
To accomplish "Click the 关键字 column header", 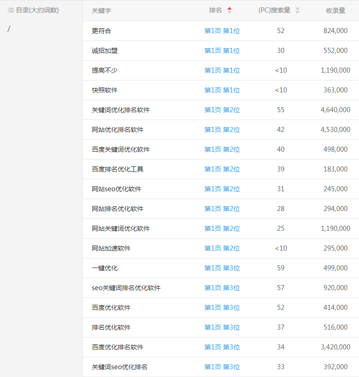I will pyautogui.click(x=101, y=11).
